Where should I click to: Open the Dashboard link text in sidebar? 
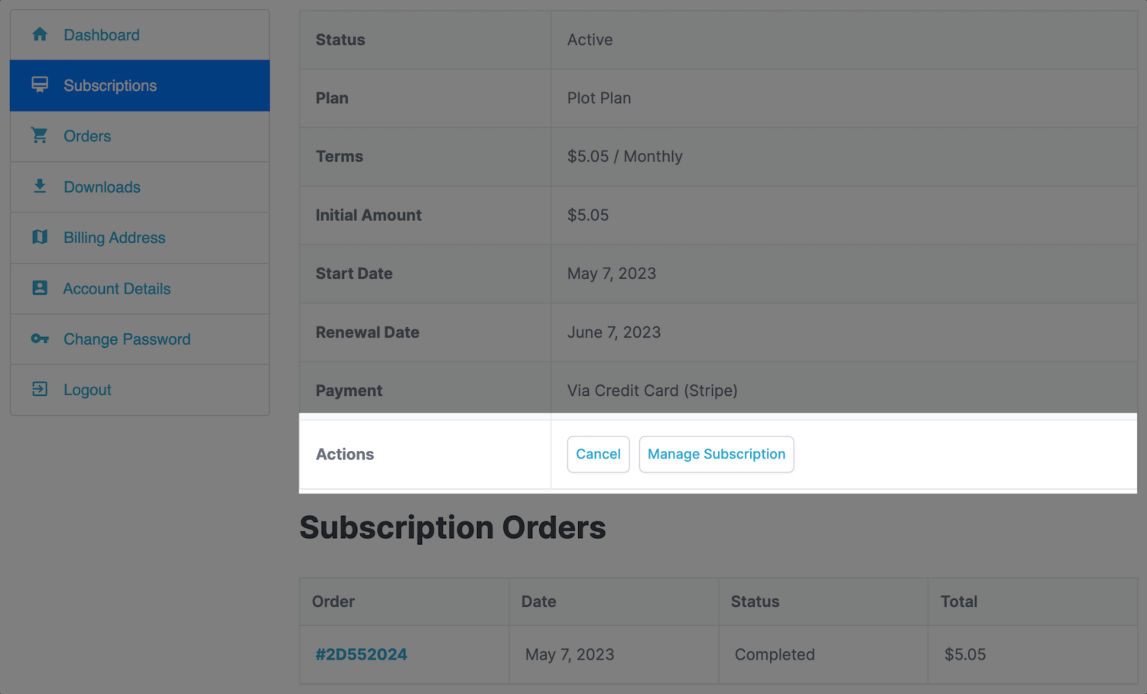[102, 35]
